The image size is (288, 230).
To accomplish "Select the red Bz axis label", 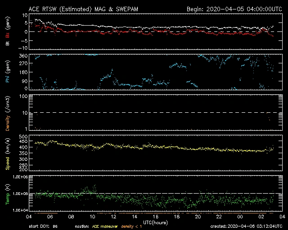I will point(8,35).
